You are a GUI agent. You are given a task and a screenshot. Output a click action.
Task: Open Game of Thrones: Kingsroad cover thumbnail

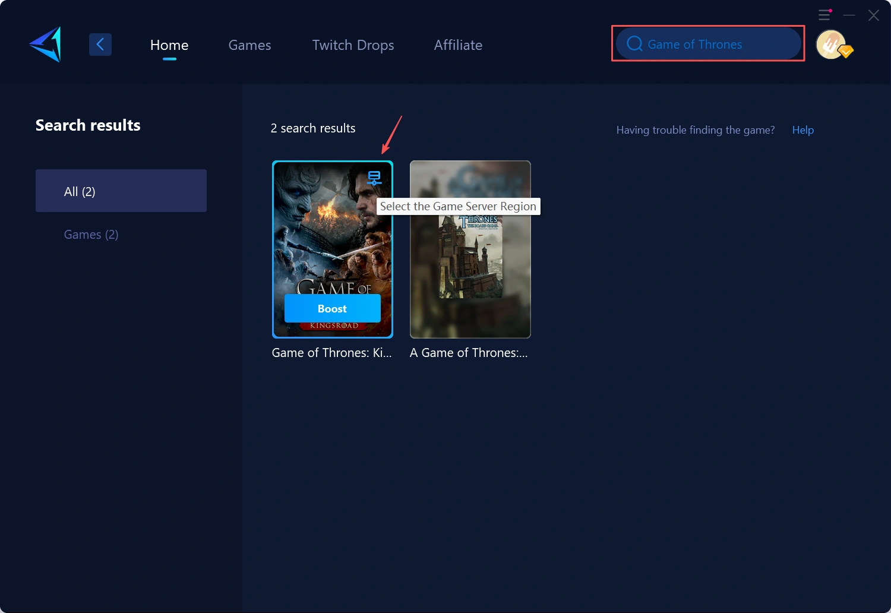[x=333, y=249]
